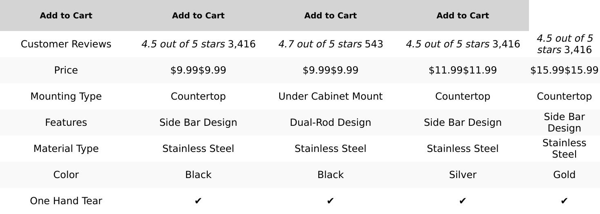This screenshot has height=214, width=600.
Task: Add the Silver countertop holder to cart
Action: [462, 16]
